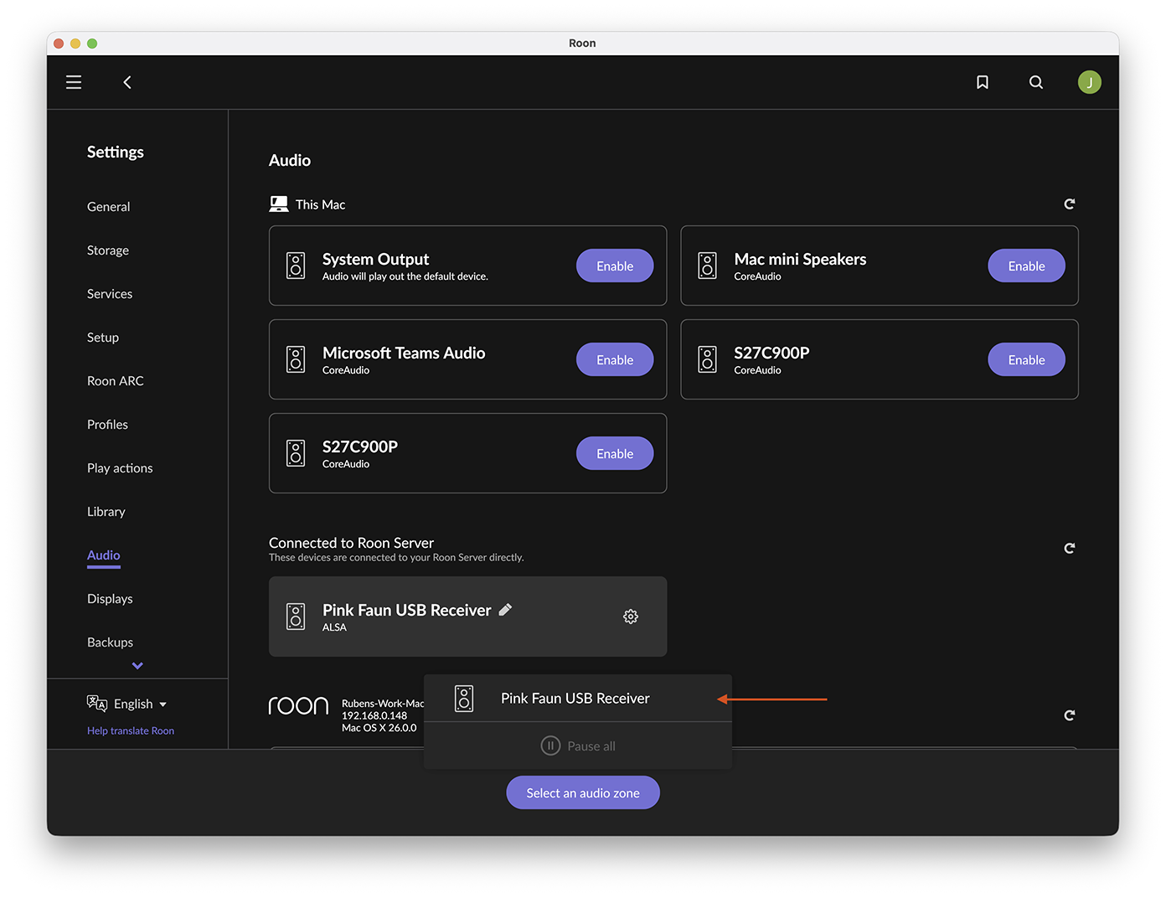Click the This Mac computer icon
Image resolution: width=1166 pixels, height=898 pixels.
(x=279, y=204)
